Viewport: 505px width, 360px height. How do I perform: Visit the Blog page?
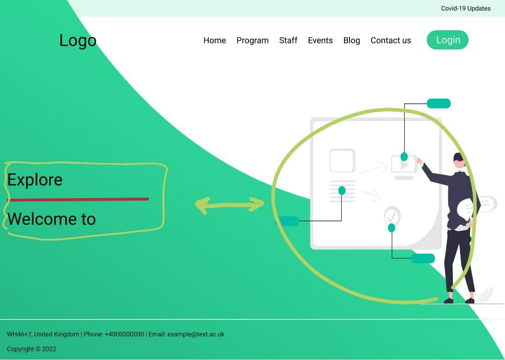[352, 41]
